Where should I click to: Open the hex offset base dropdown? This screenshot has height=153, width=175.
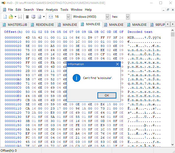tap(128, 17)
